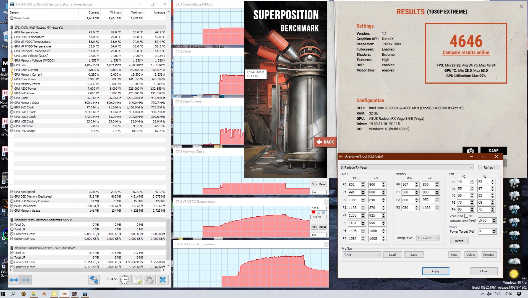528x298 pixels.
Task: Click Reset button under Power Target
Action: tap(459, 241)
